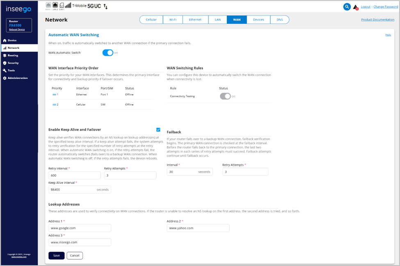Click the cellular signal strength bars icon
The width and height of the screenshot is (400, 266).
pos(68,6)
